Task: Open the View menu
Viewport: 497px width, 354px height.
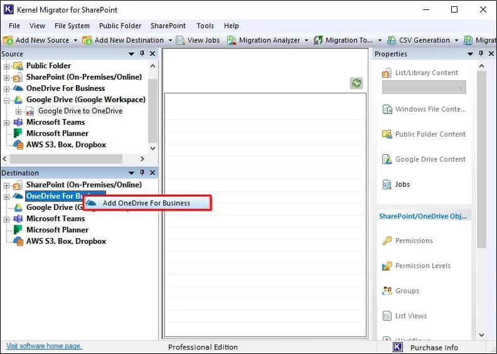Action: [x=37, y=26]
